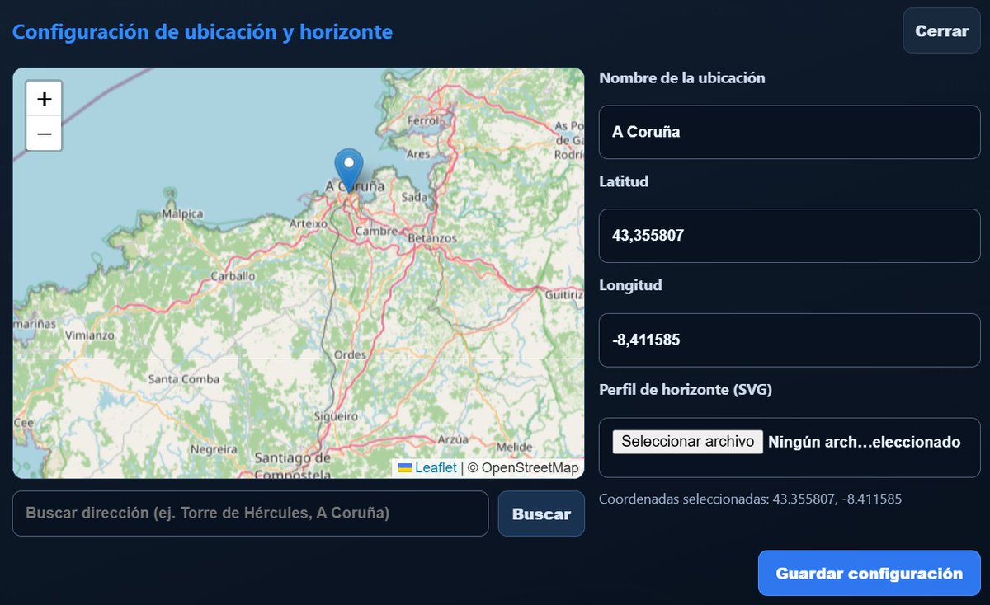The image size is (990, 605).
Task: Edit the Nombre de la ubicación field
Action: point(790,132)
